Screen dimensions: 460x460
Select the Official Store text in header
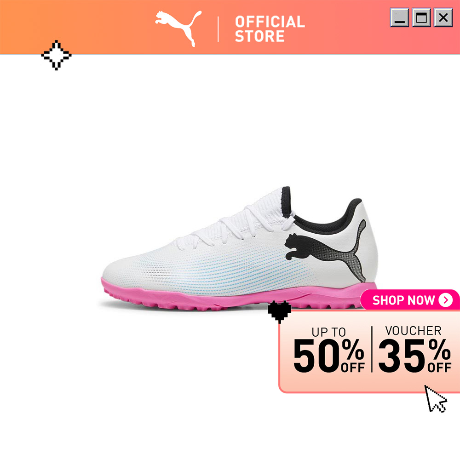pyautogui.click(x=270, y=29)
